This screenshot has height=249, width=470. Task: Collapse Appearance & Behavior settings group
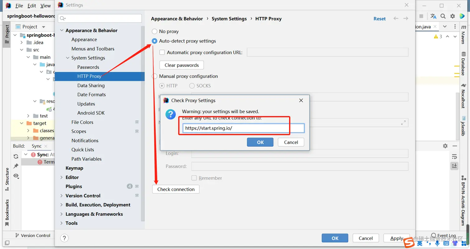62,30
